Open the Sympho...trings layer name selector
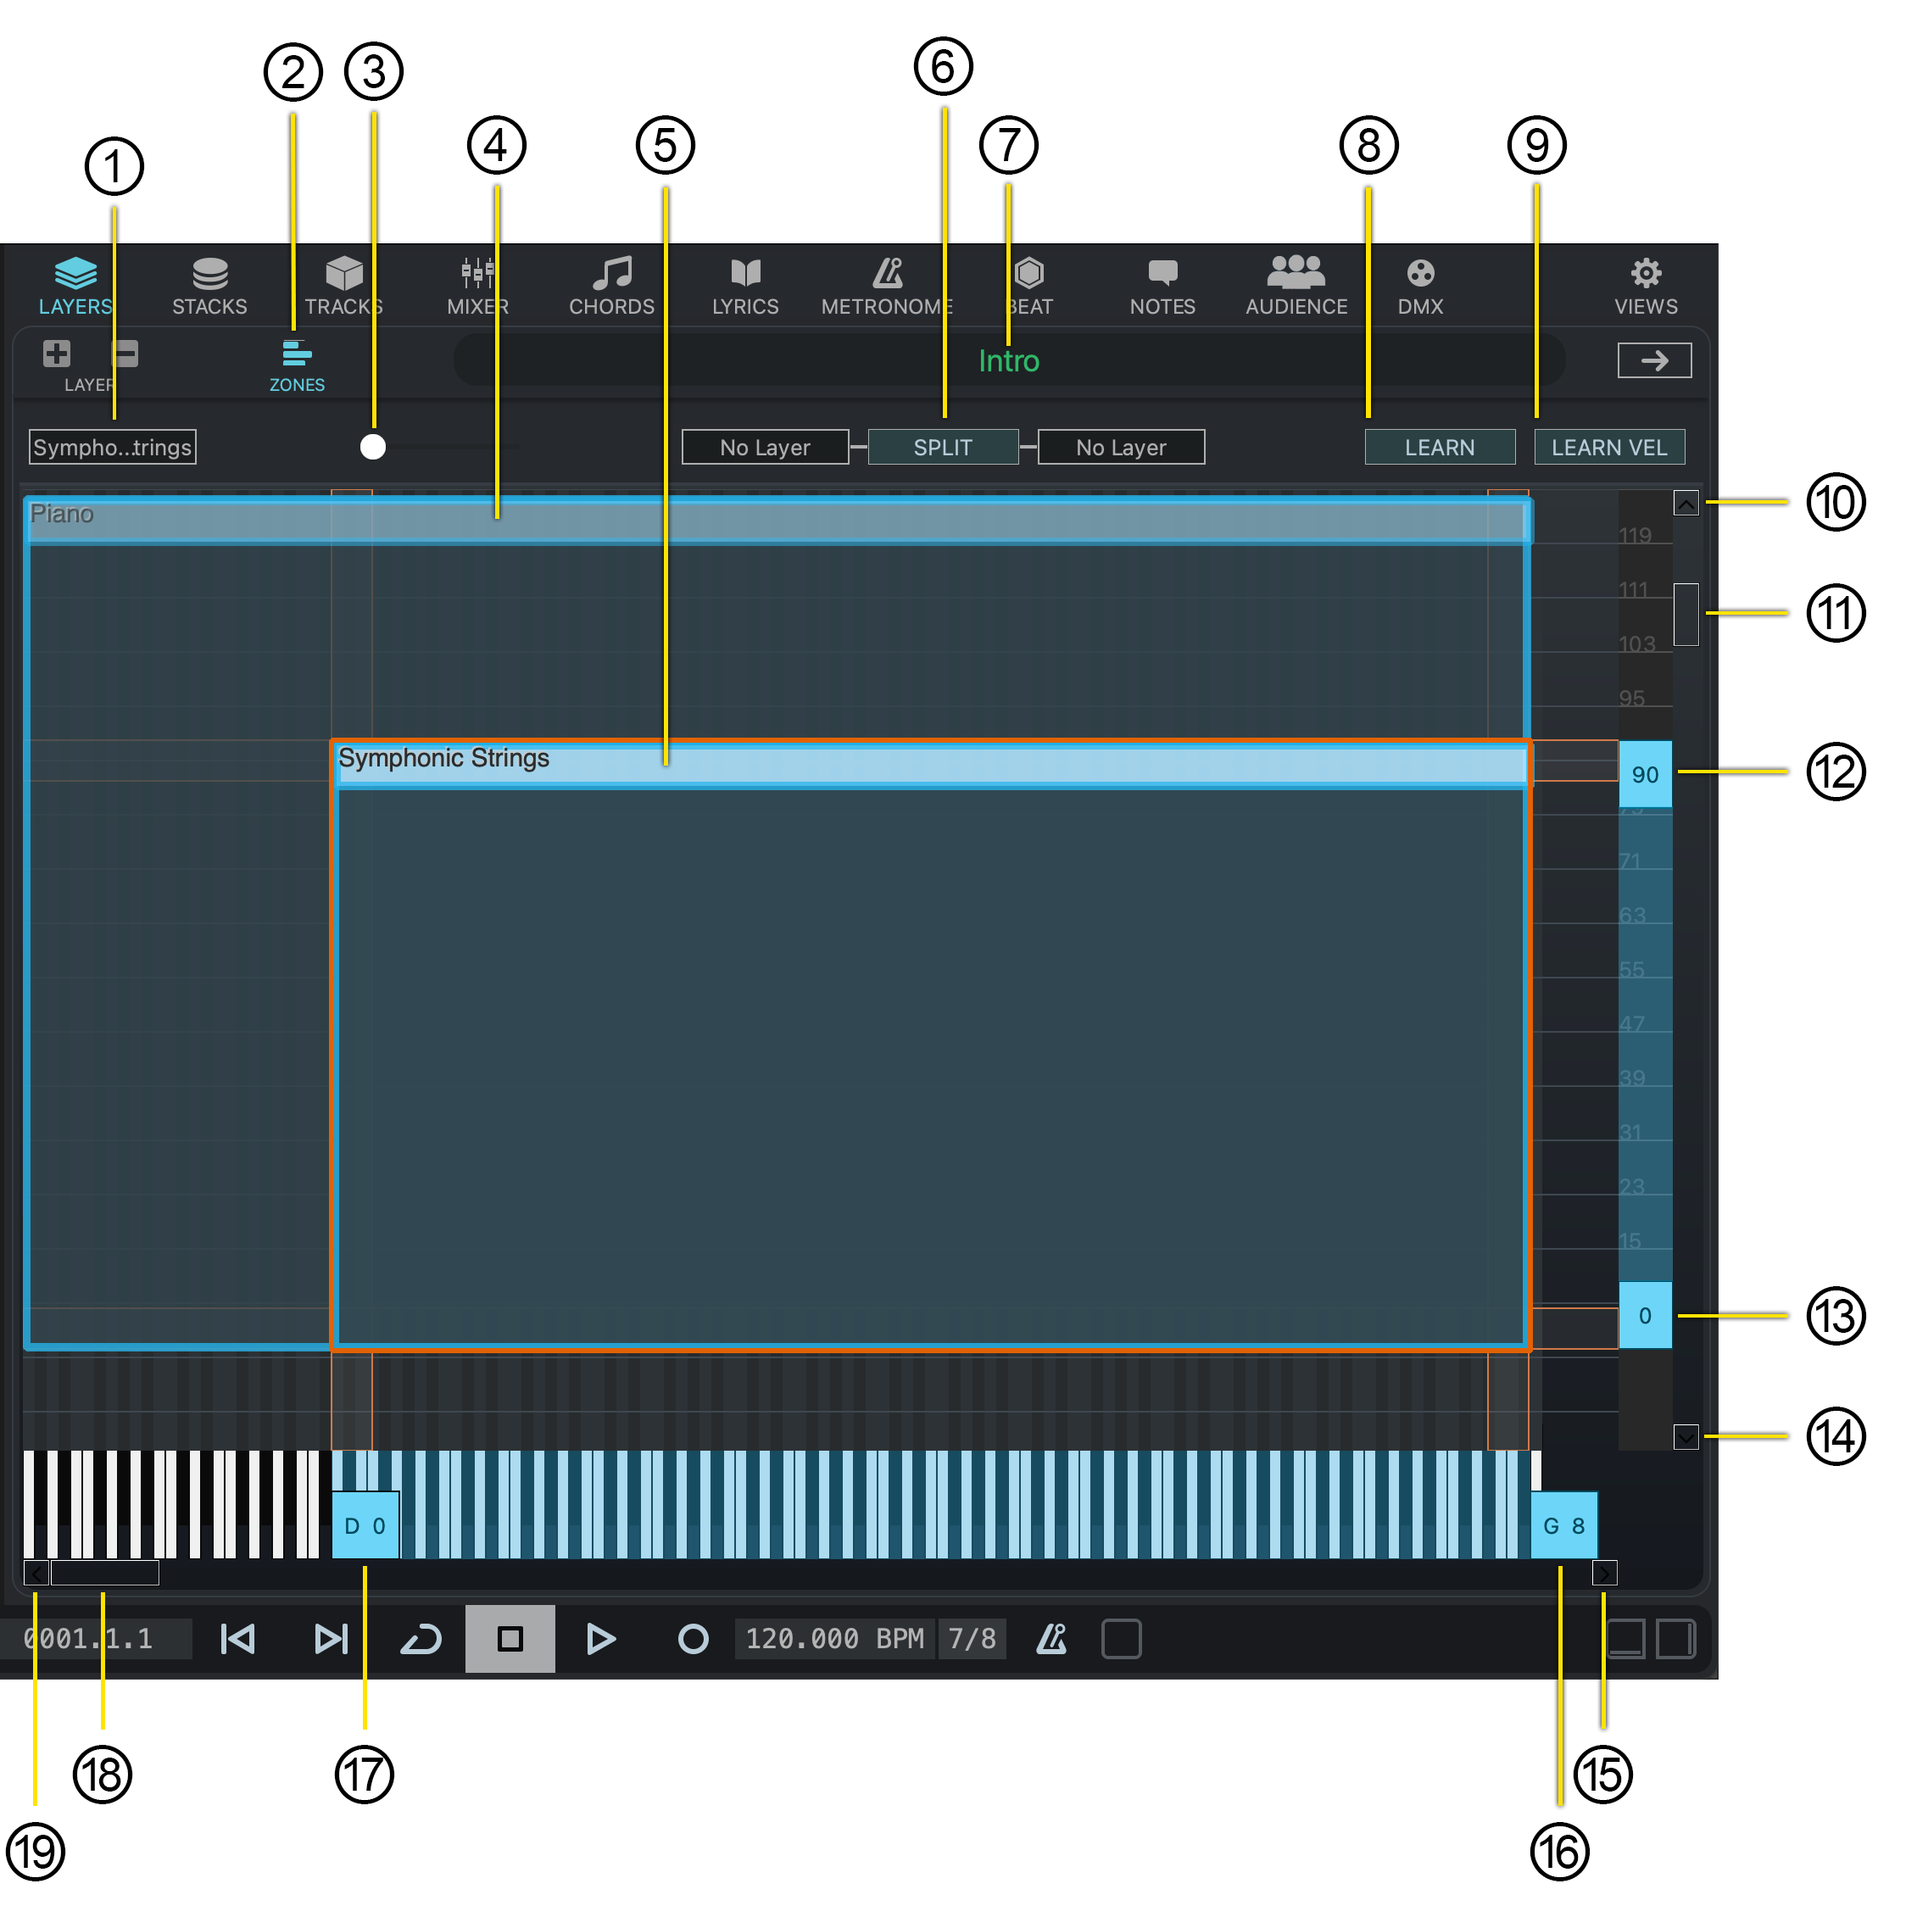The height and width of the screenshot is (1917, 1906). tap(112, 448)
